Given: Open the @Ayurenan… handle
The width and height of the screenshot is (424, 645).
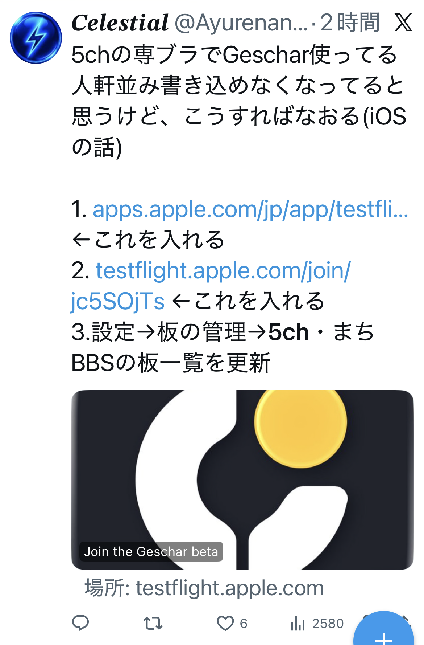Looking at the screenshot, I should pyautogui.click(x=241, y=23).
